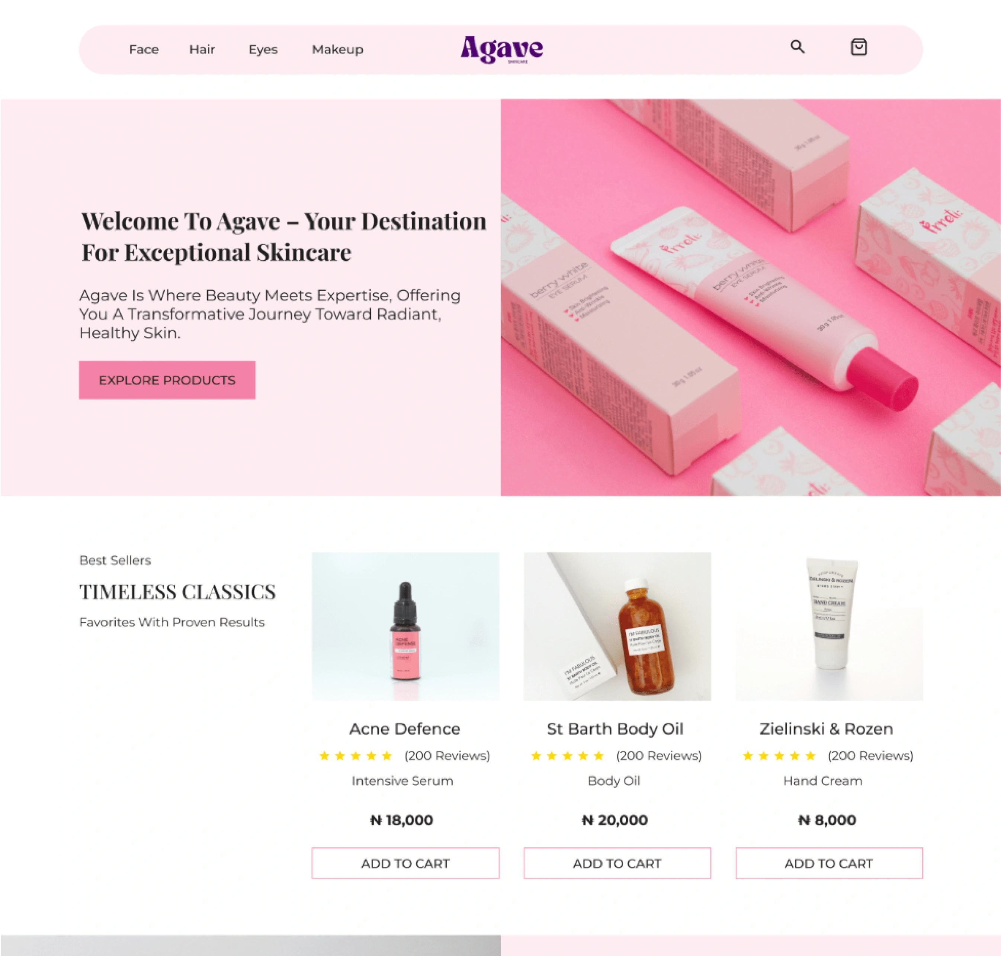
Task: Add St Barth Body Oil to cart
Action: 617,863
